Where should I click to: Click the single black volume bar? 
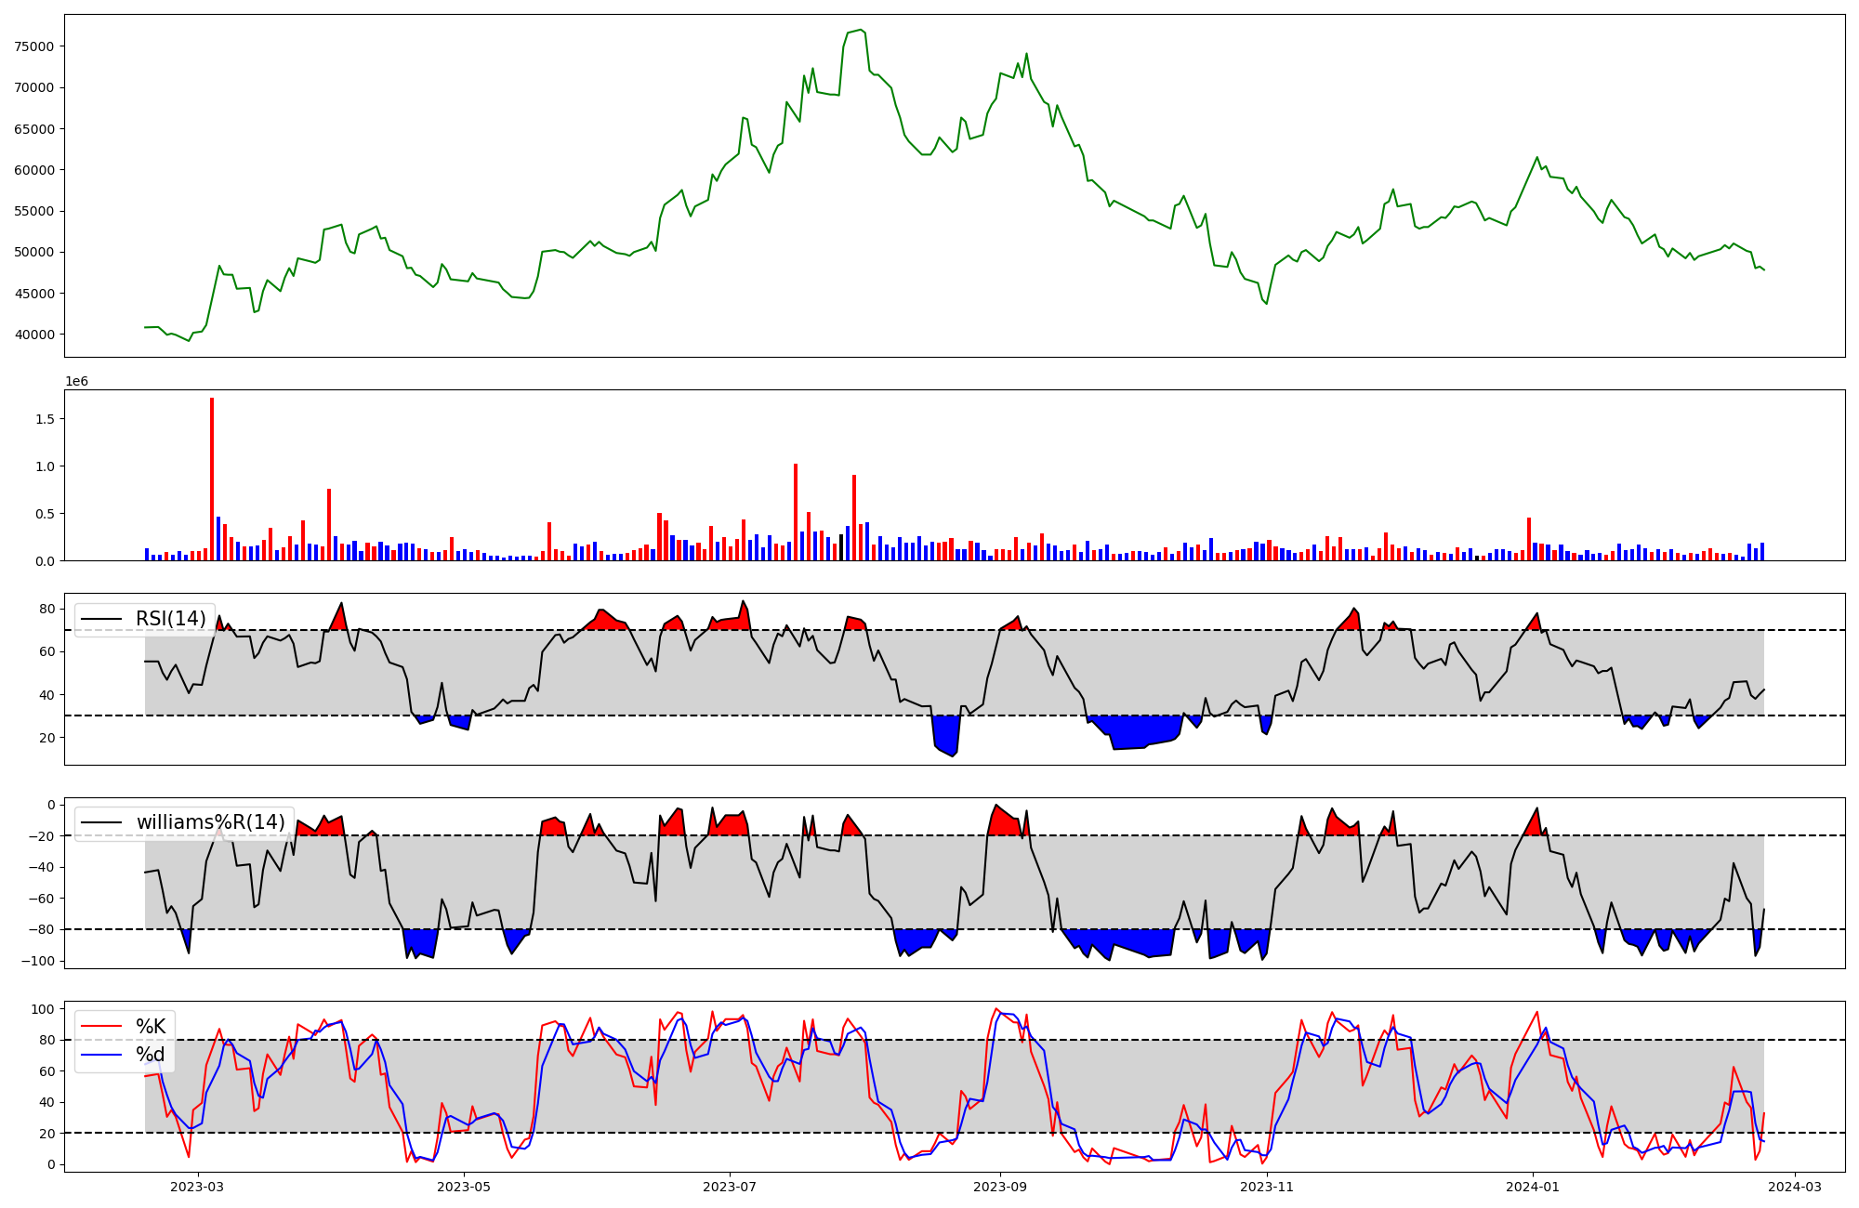841,547
